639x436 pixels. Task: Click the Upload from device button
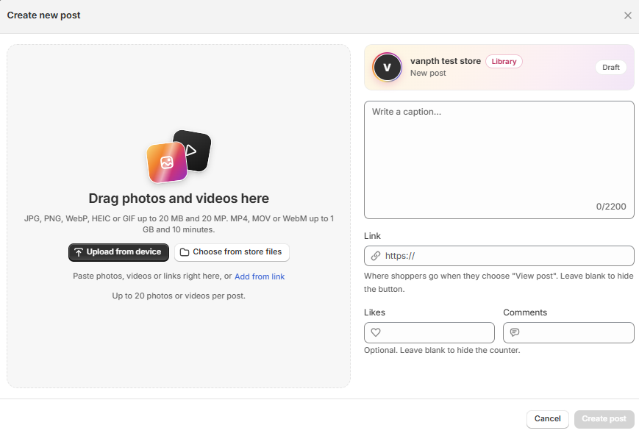coord(118,252)
